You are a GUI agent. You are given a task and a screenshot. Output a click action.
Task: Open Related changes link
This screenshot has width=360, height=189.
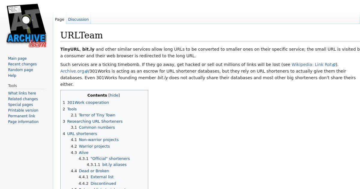tap(23, 99)
